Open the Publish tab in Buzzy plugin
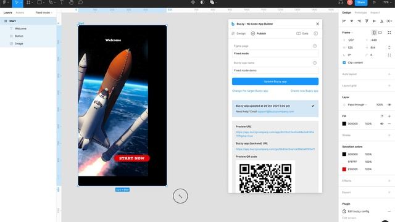This screenshot has width=395, height=222. [259, 33]
